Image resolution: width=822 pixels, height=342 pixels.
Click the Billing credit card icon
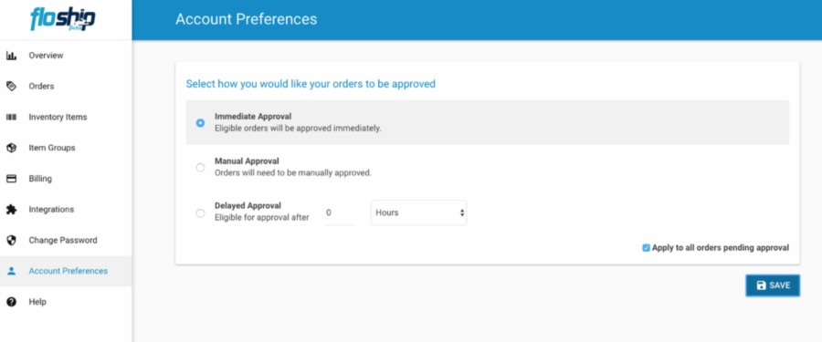pyautogui.click(x=11, y=179)
